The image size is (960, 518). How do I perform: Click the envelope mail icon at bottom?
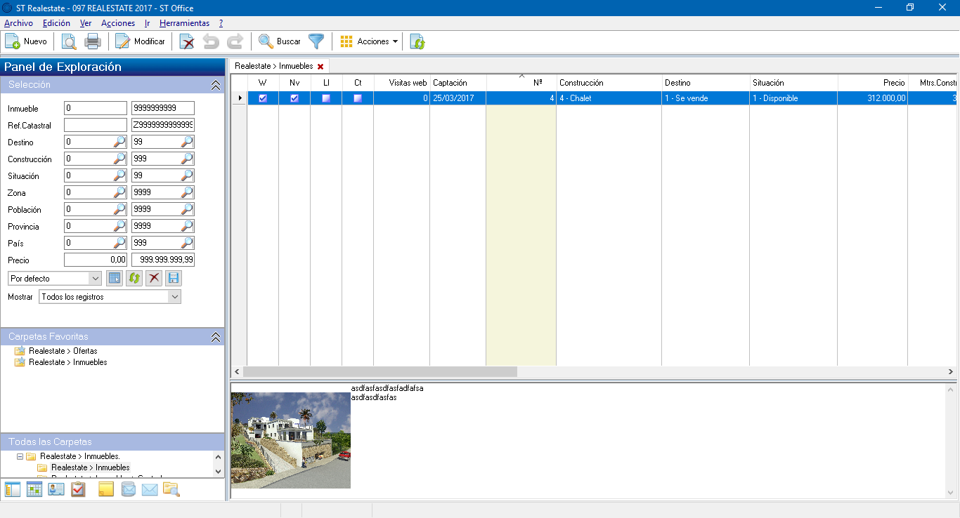(x=150, y=489)
